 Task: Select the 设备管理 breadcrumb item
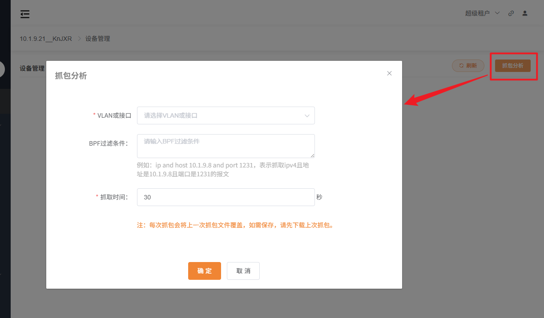tap(98, 39)
